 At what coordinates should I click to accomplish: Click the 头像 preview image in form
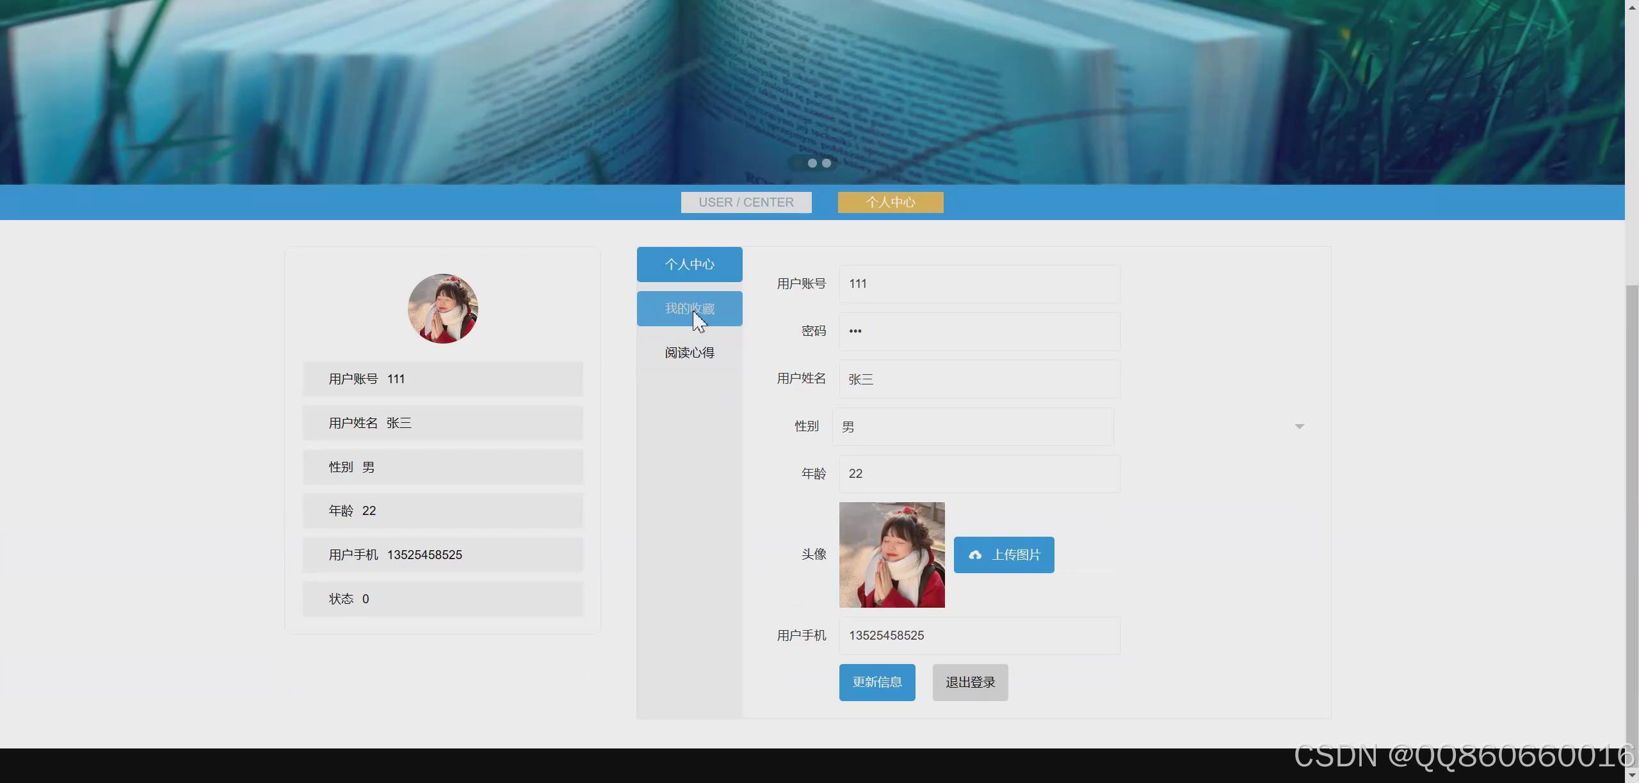pos(892,555)
